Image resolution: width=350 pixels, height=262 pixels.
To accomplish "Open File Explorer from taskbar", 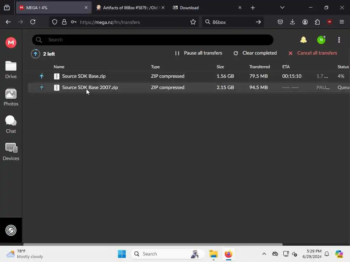I will click(x=213, y=254).
